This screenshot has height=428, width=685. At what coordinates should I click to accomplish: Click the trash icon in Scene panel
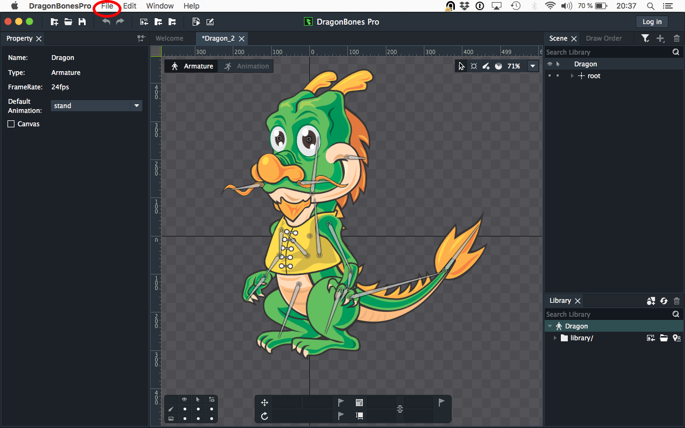676,39
